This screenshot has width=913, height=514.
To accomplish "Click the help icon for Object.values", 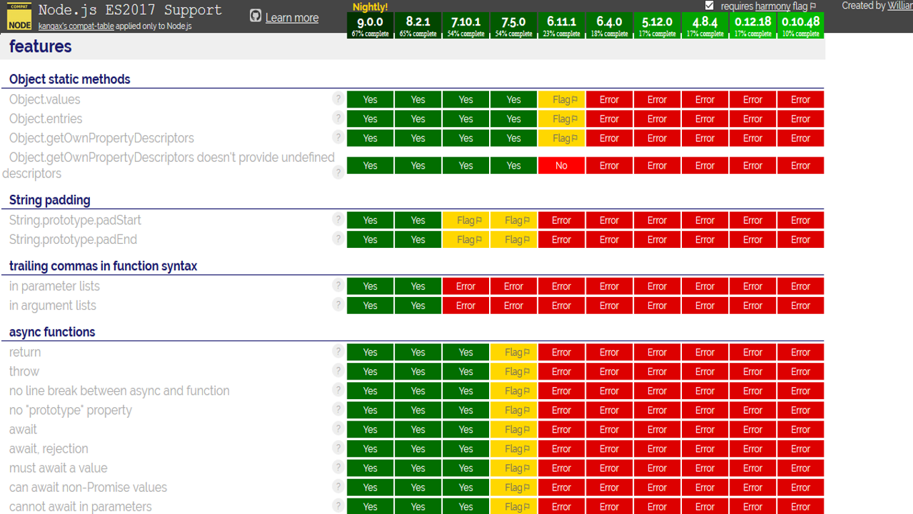I will point(338,99).
